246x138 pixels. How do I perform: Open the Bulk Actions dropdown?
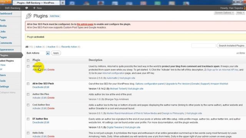[38, 53]
